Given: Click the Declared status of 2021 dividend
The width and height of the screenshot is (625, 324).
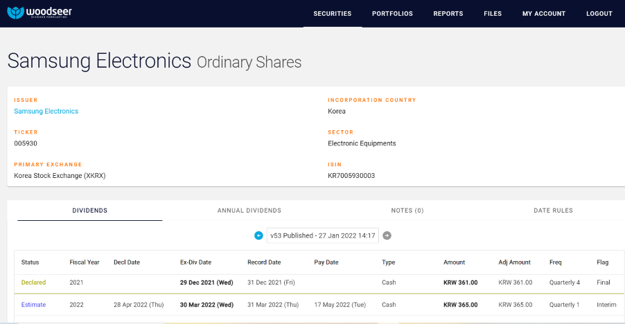Looking at the screenshot, I should point(33,282).
